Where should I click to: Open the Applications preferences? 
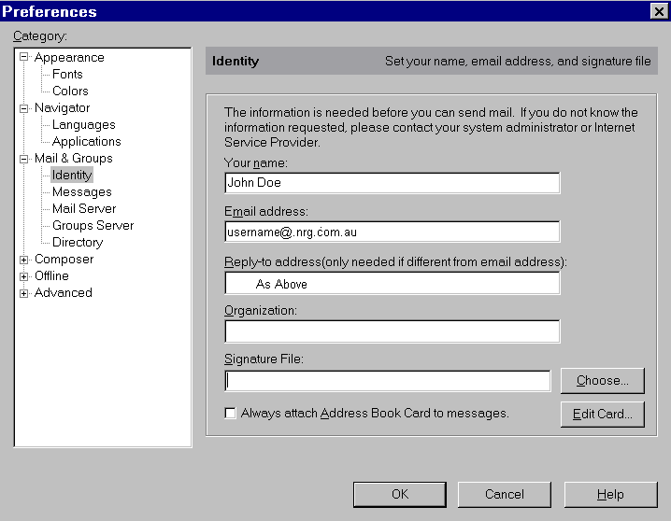86,141
